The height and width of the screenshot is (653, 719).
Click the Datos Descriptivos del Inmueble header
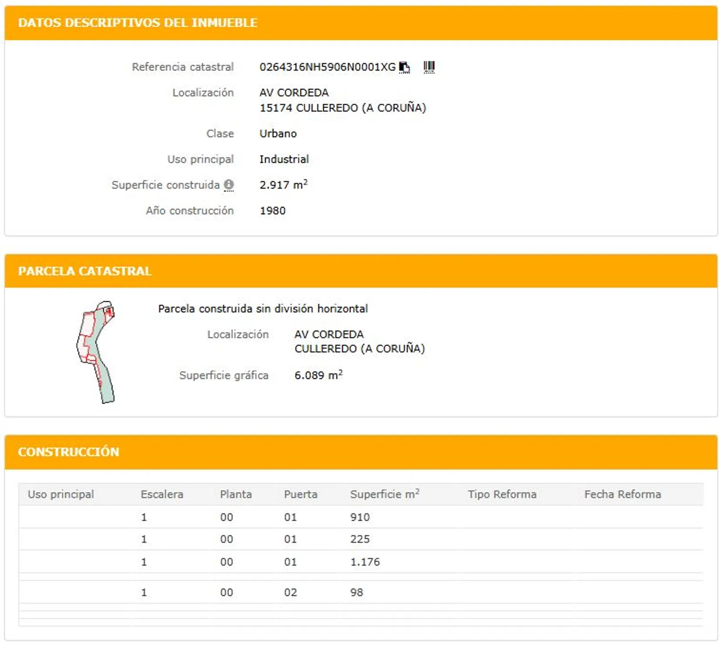pyautogui.click(x=138, y=23)
